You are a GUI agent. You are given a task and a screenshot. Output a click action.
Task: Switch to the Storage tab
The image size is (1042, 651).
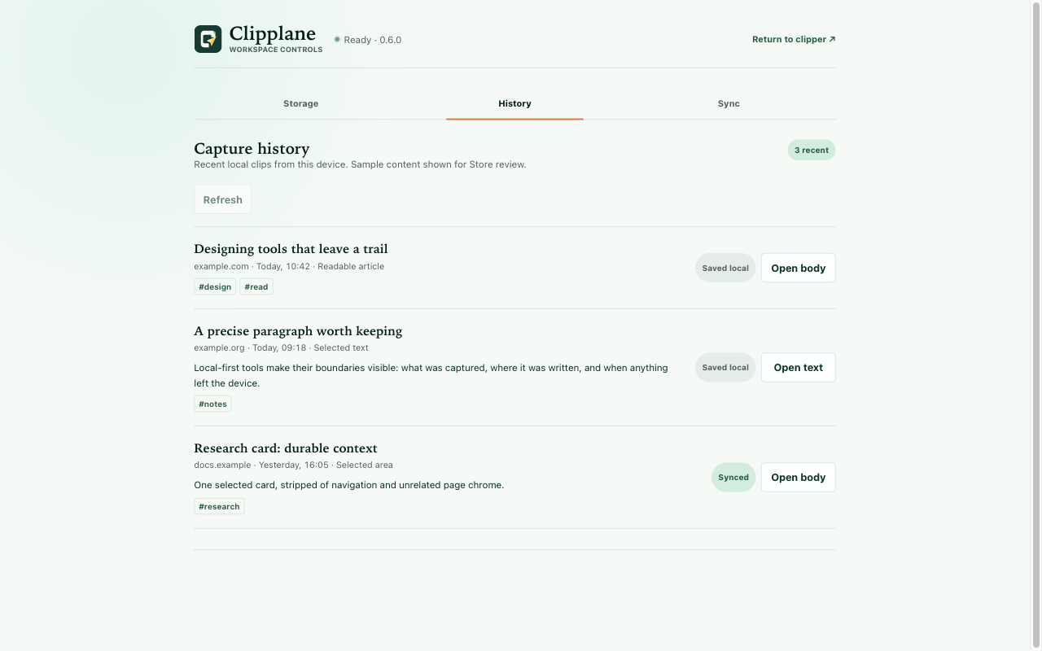(300, 103)
